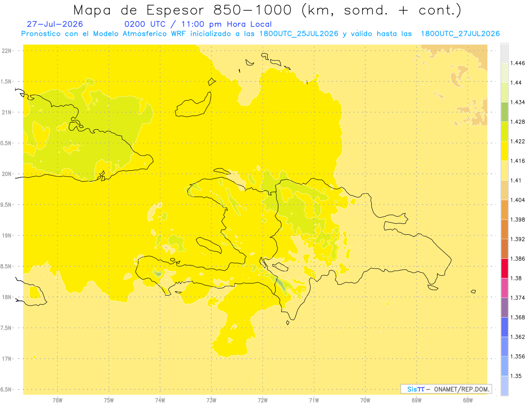The width and height of the screenshot is (525, 406).
Task: Click the colorbar value "1.446"
Action: [518, 64]
